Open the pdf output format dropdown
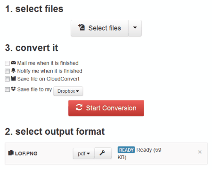 pos(84,154)
